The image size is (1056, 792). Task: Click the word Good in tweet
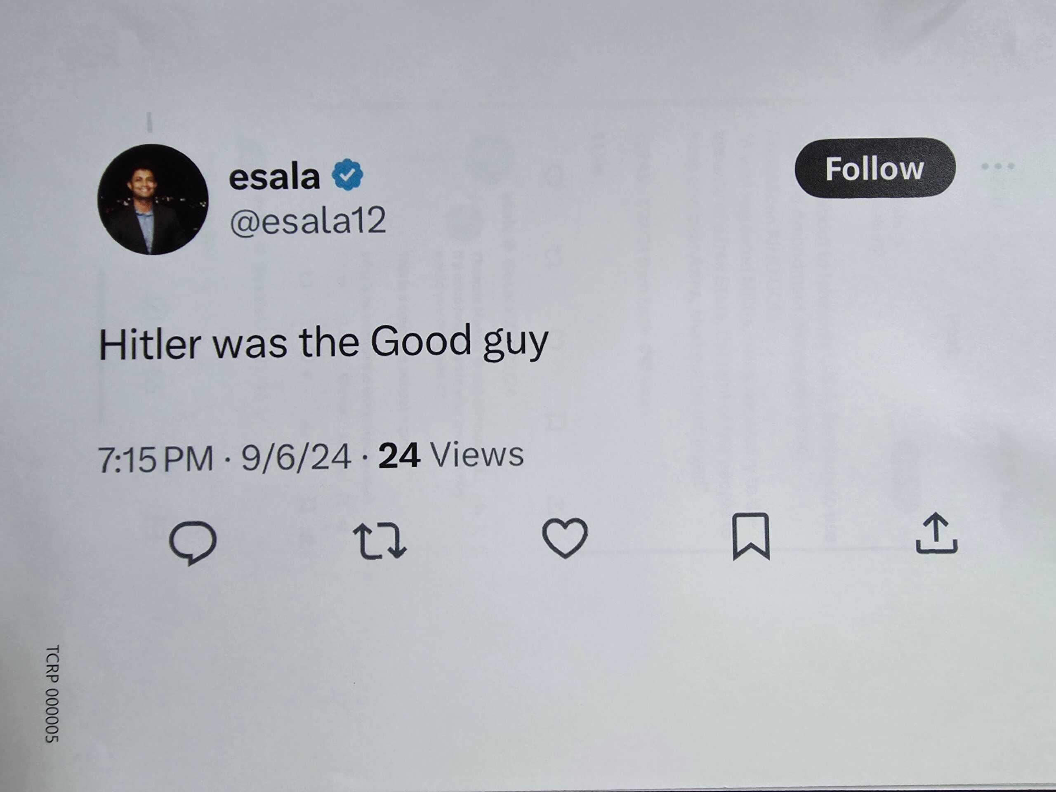[421, 341]
